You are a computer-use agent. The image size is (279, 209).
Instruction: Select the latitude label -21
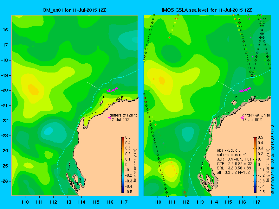(4, 105)
